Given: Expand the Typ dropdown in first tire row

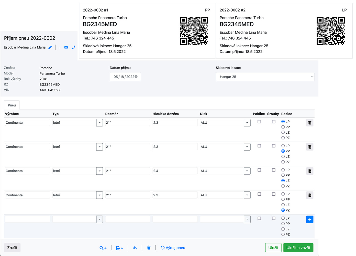Looking at the screenshot, I should tap(99, 123).
